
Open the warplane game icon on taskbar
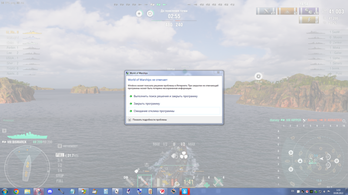[x=173, y=192]
